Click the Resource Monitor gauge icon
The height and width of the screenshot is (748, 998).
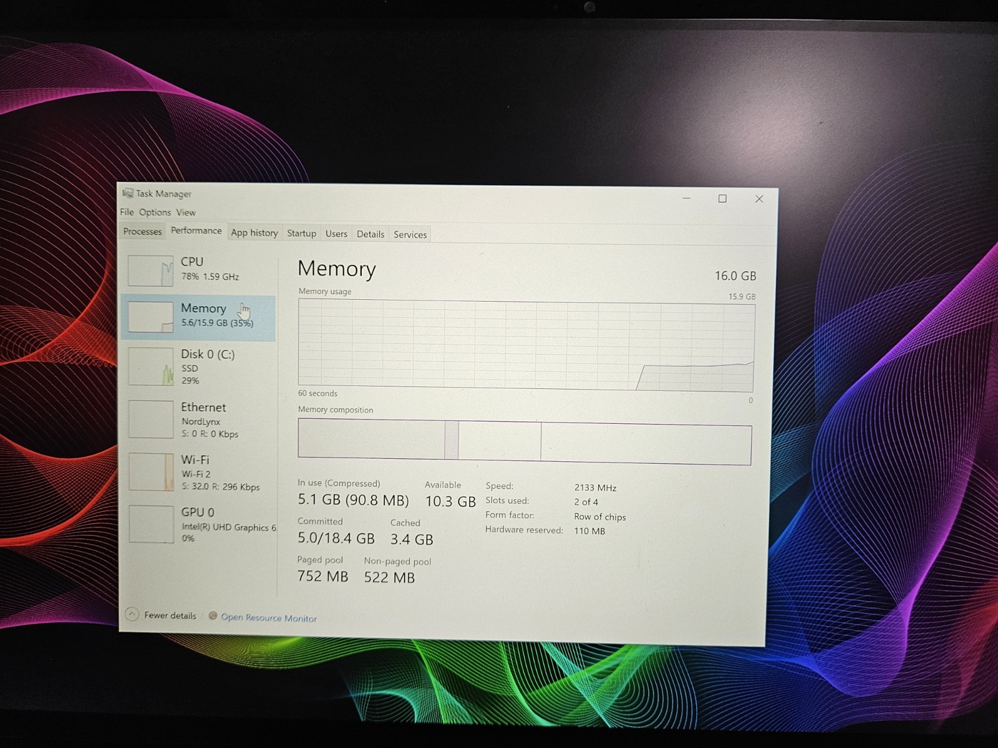(213, 616)
